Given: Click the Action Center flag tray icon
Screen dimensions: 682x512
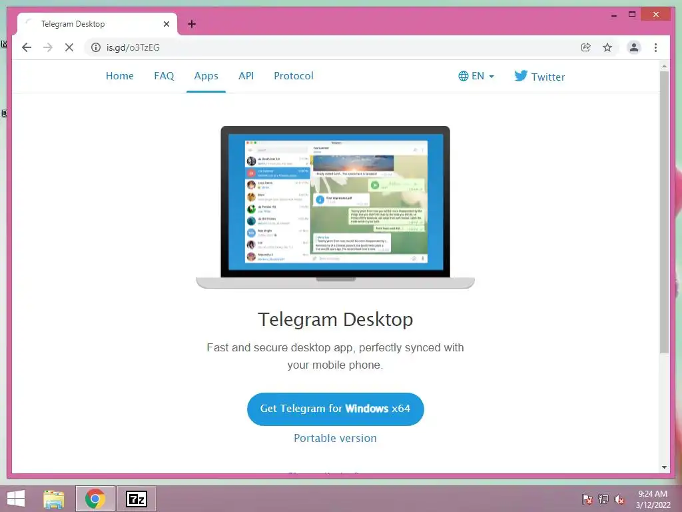Looking at the screenshot, I should click(x=587, y=499).
